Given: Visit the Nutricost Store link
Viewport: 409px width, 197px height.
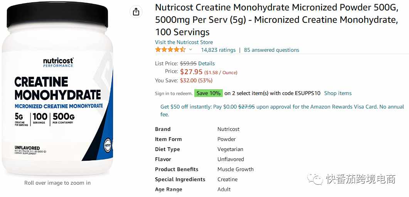Looking at the screenshot, I should coord(184,42).
